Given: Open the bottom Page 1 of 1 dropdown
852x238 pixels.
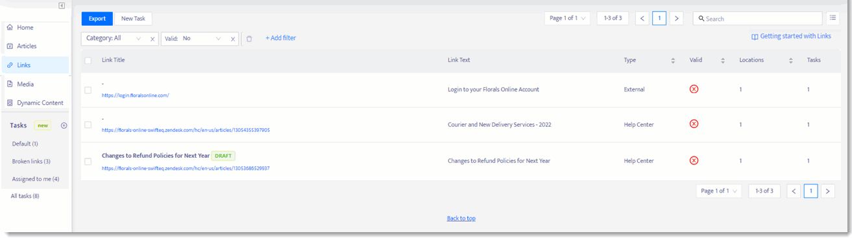Looking at the screenshot, I should [x=719, y=191].
